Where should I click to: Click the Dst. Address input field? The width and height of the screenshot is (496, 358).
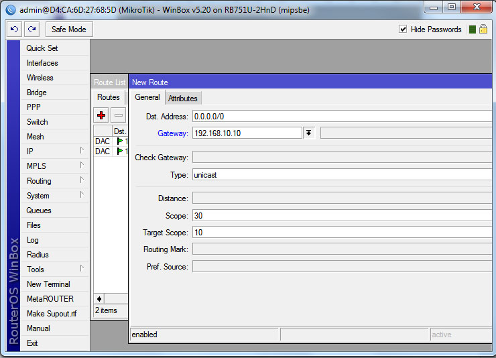[342, 117]
